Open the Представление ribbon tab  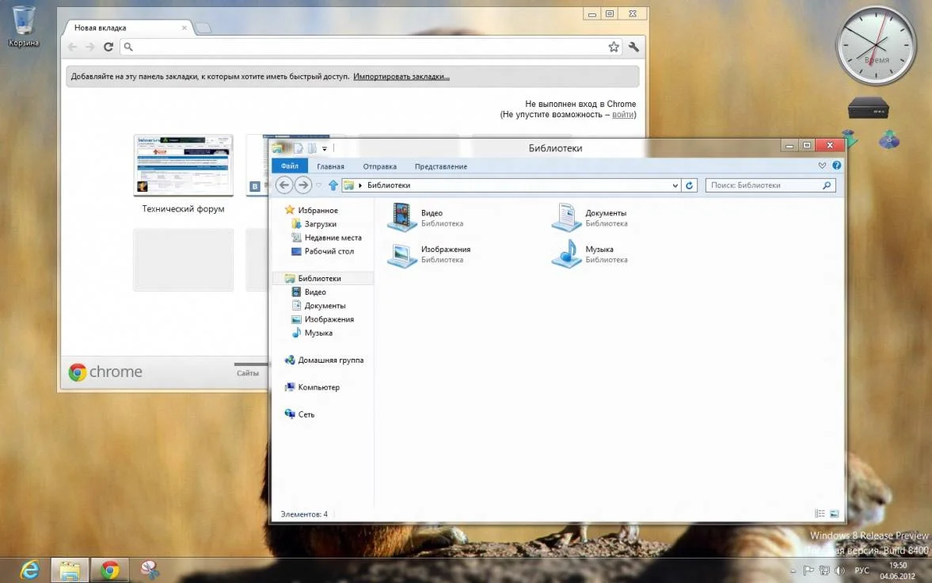441,166
